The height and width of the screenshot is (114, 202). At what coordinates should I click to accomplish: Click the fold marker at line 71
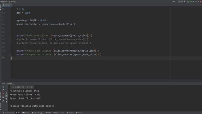pyautogui.click(x=10, y=54)
